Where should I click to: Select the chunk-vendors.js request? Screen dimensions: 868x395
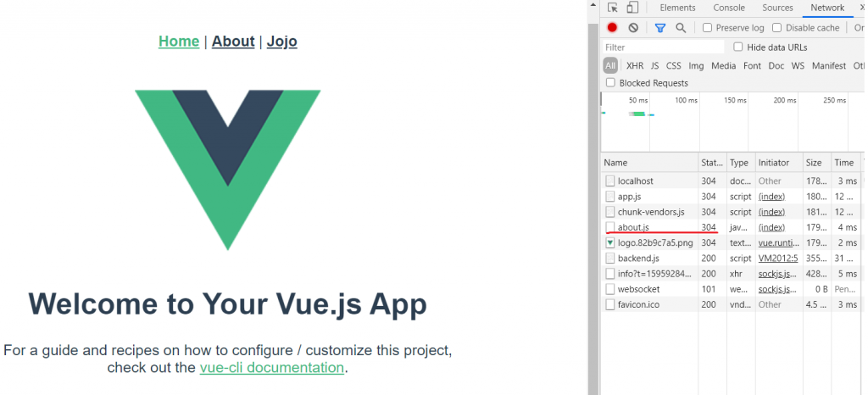[732, 212]
